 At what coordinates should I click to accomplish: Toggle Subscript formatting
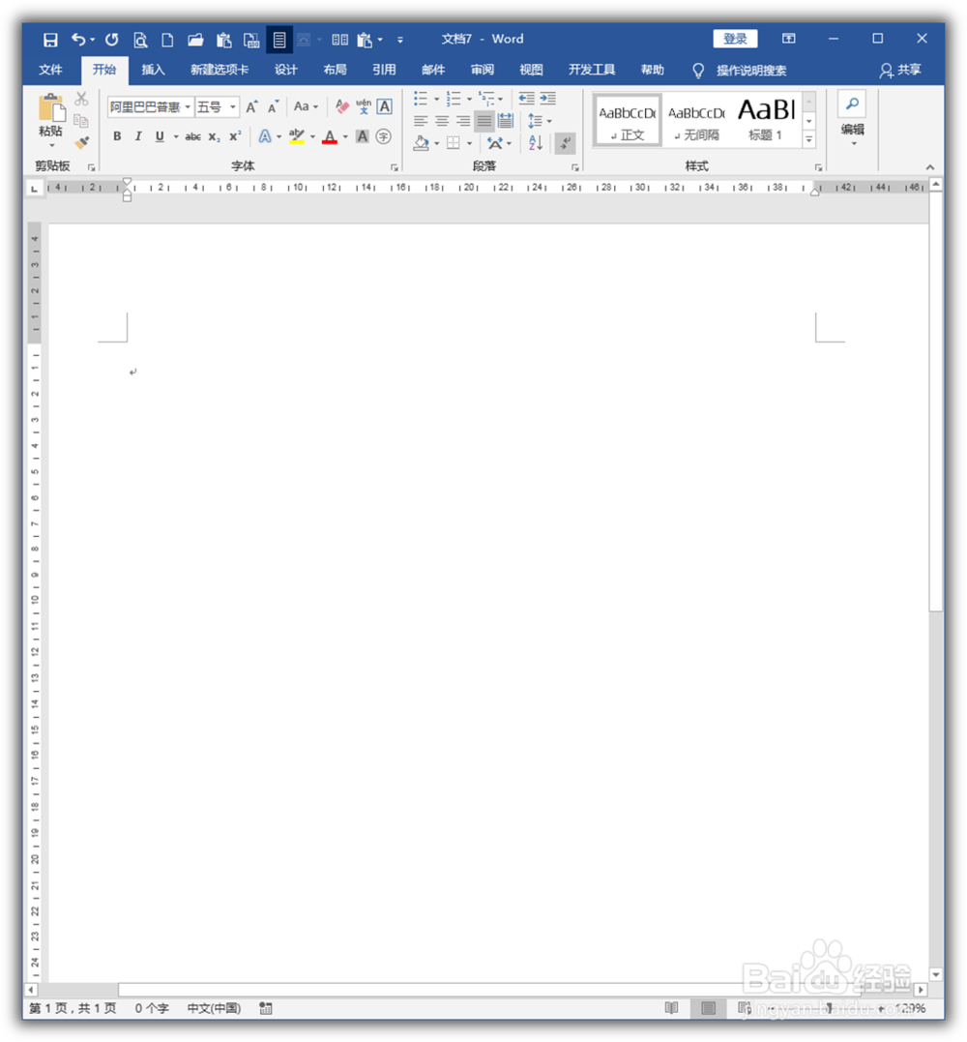214,136
